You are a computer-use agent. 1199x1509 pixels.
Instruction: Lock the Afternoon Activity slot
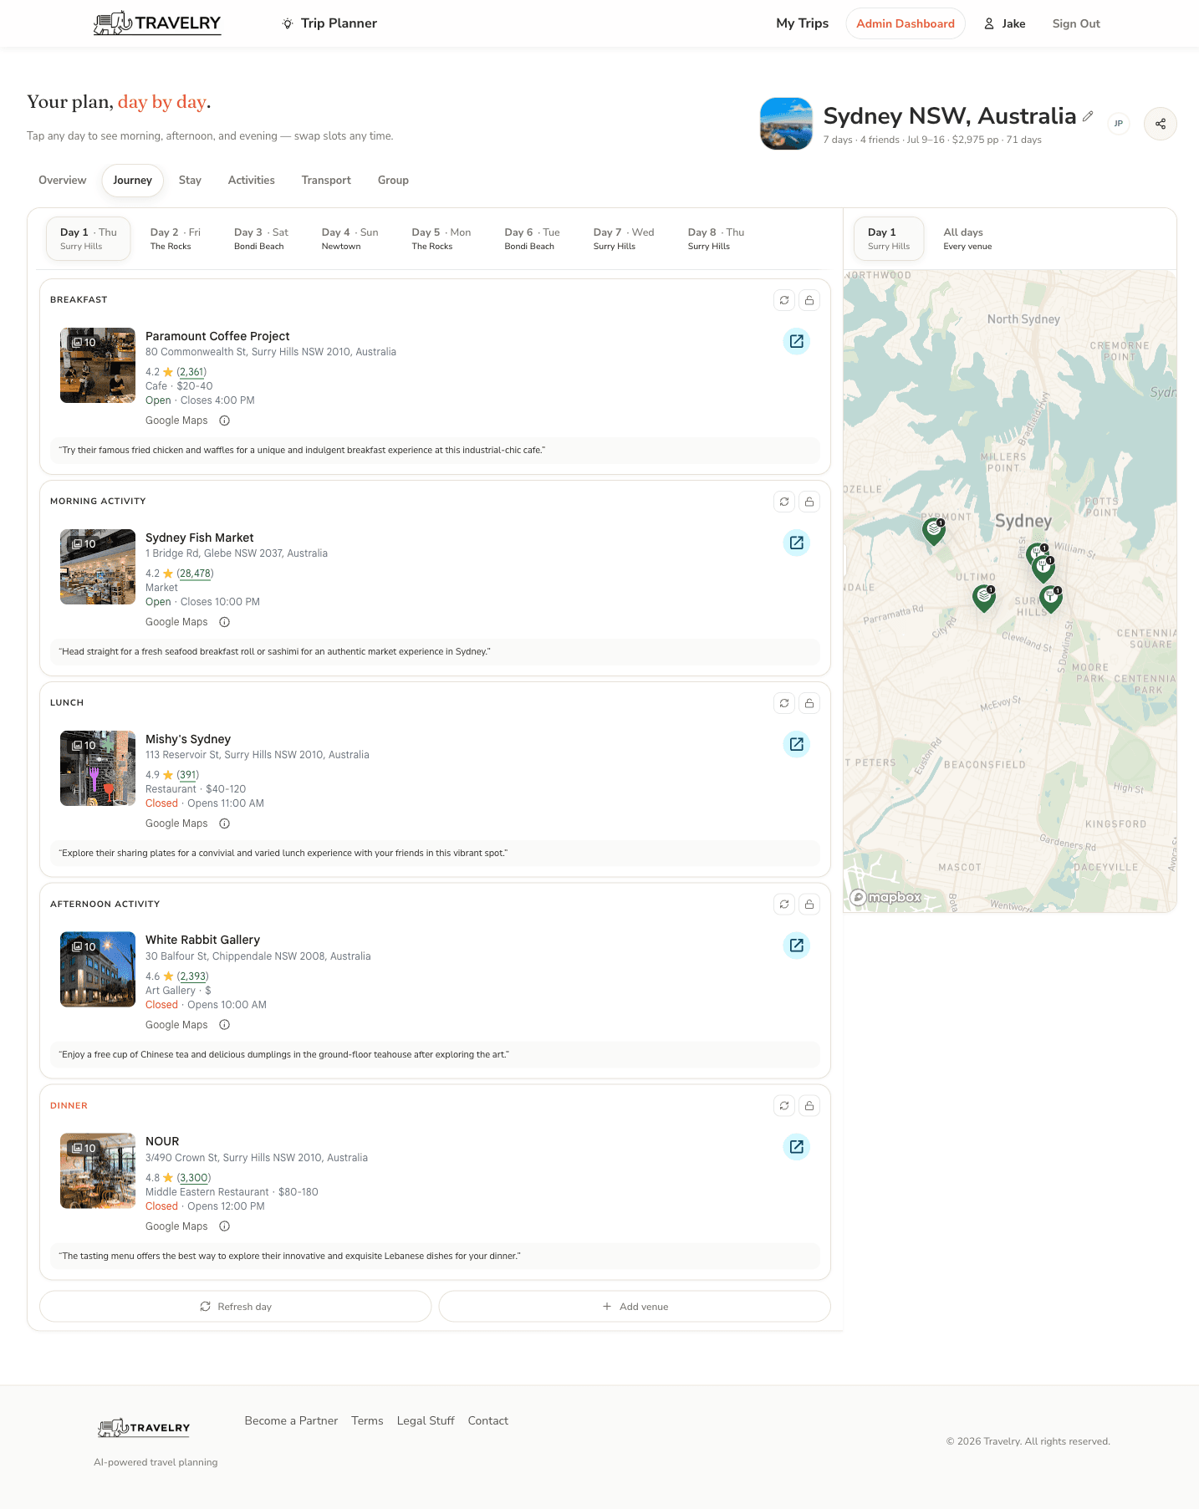click(809, 904)
